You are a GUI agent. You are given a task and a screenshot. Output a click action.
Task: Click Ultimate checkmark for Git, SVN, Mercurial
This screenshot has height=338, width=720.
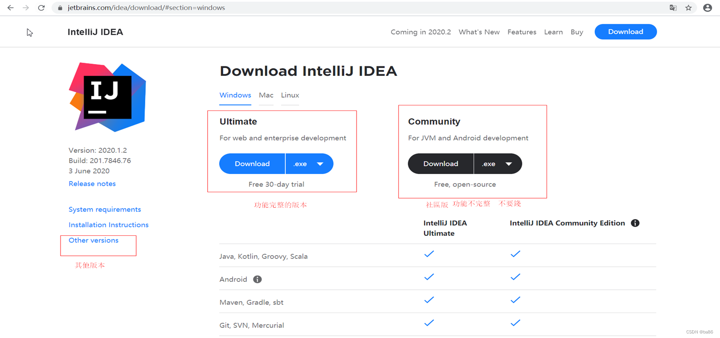pos(429,323)
